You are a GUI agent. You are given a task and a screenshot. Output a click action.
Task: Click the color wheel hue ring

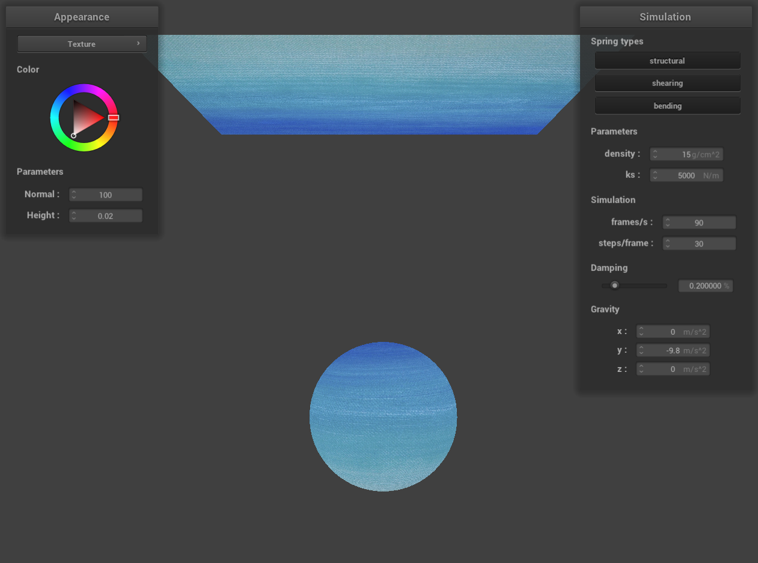pyautogui.click(x=84, y=88)
